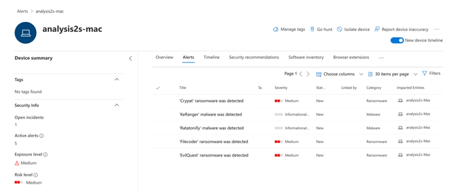Click the Isolate device icon
The height and width of the screenshot is (196, 456).
click(339, 29)
